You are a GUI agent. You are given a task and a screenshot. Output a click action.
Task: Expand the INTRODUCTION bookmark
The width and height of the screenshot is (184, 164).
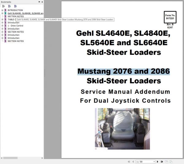(x=2, y=10)
